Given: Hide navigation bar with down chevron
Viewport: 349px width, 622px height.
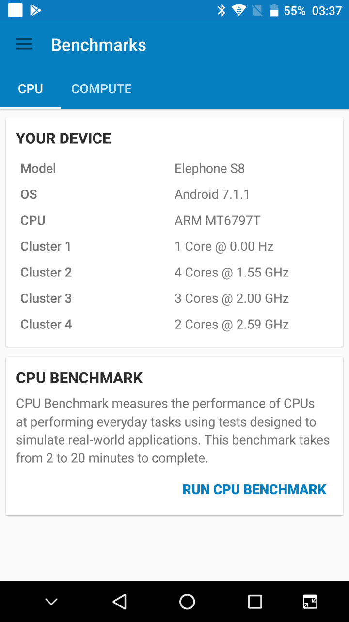Looking at the screenshot, I should click(51, 602).
